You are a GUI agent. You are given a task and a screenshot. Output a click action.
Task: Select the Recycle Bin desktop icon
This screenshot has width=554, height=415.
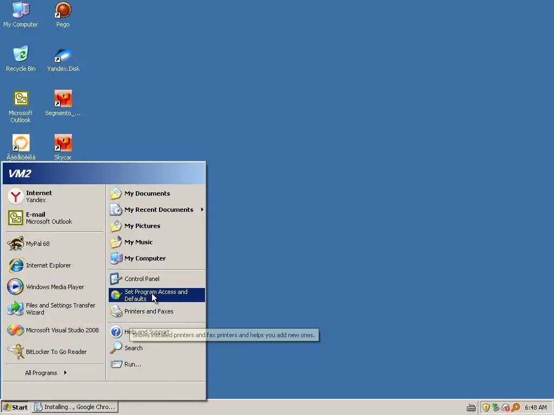21,59
